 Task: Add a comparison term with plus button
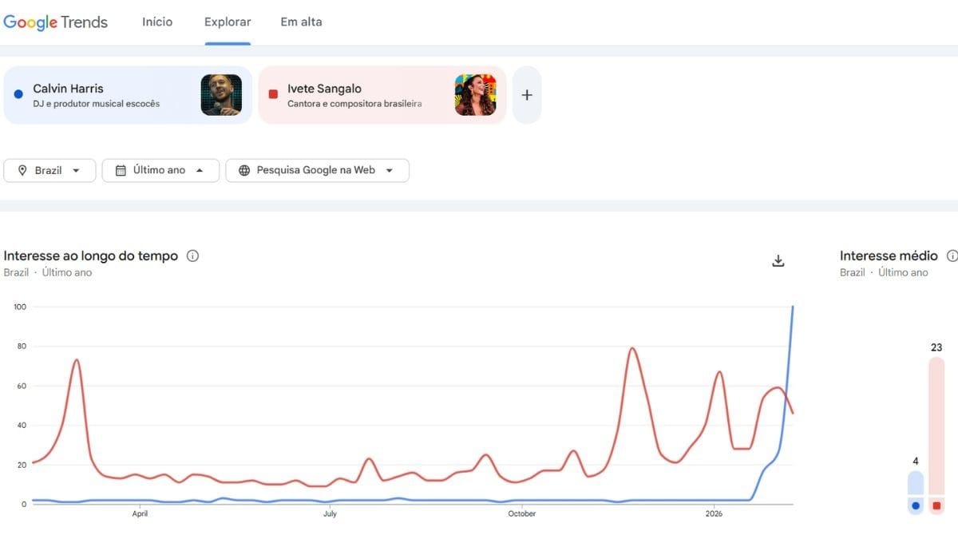527,95
